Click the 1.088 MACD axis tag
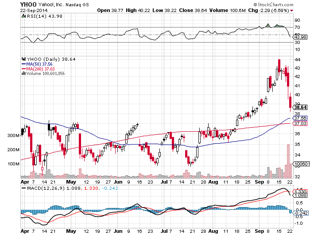 point(300,196)
